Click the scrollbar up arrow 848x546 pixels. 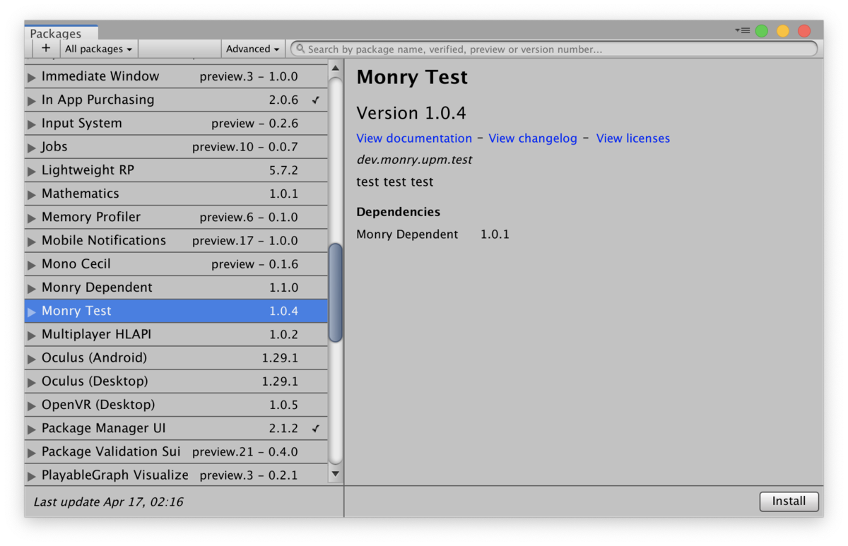pyautogui.click(x=336, y=68)
